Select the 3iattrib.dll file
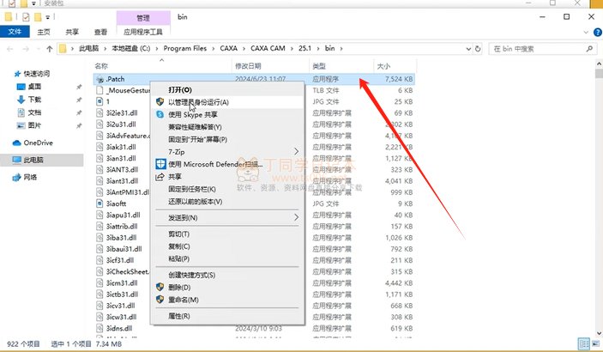Viewport: 603px width, 352px height. pyautogui.click(x=122, y=226)
